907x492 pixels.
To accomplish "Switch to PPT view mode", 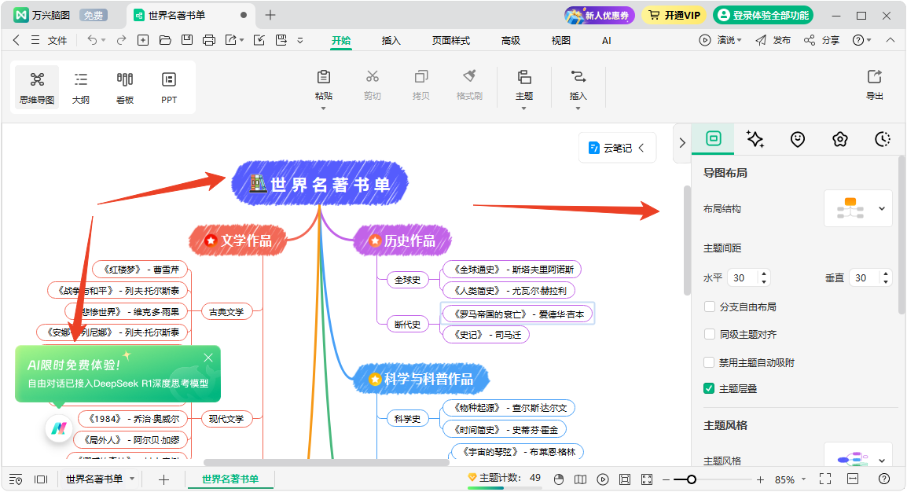I will click(x=169, y=86).
